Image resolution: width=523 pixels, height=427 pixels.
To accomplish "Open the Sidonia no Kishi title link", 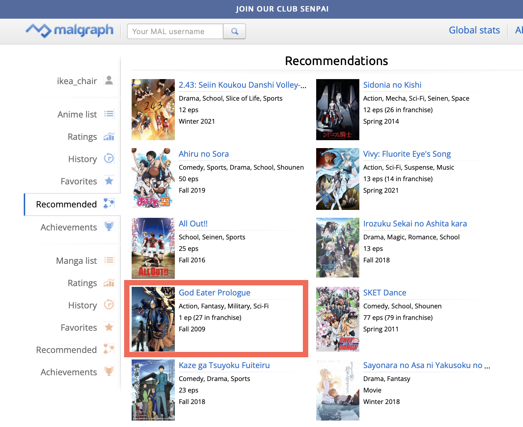I will click(x=392, y=85).
